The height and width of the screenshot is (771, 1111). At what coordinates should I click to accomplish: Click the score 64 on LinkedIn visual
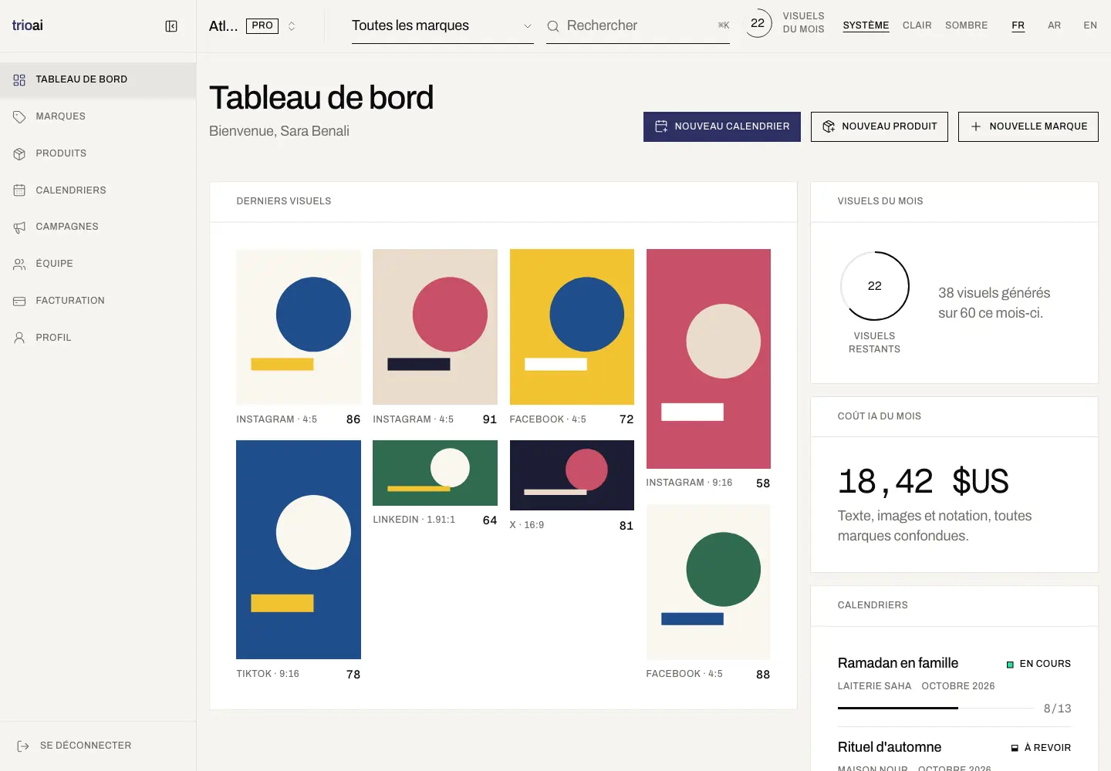tap(490, 520)
